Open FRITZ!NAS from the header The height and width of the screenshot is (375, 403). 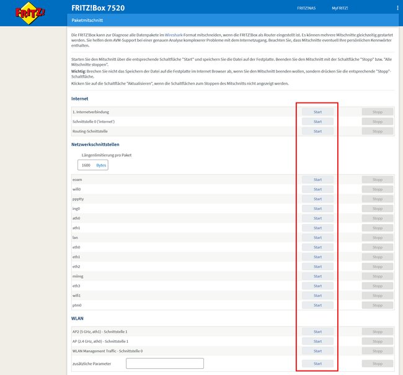(306, 8)
